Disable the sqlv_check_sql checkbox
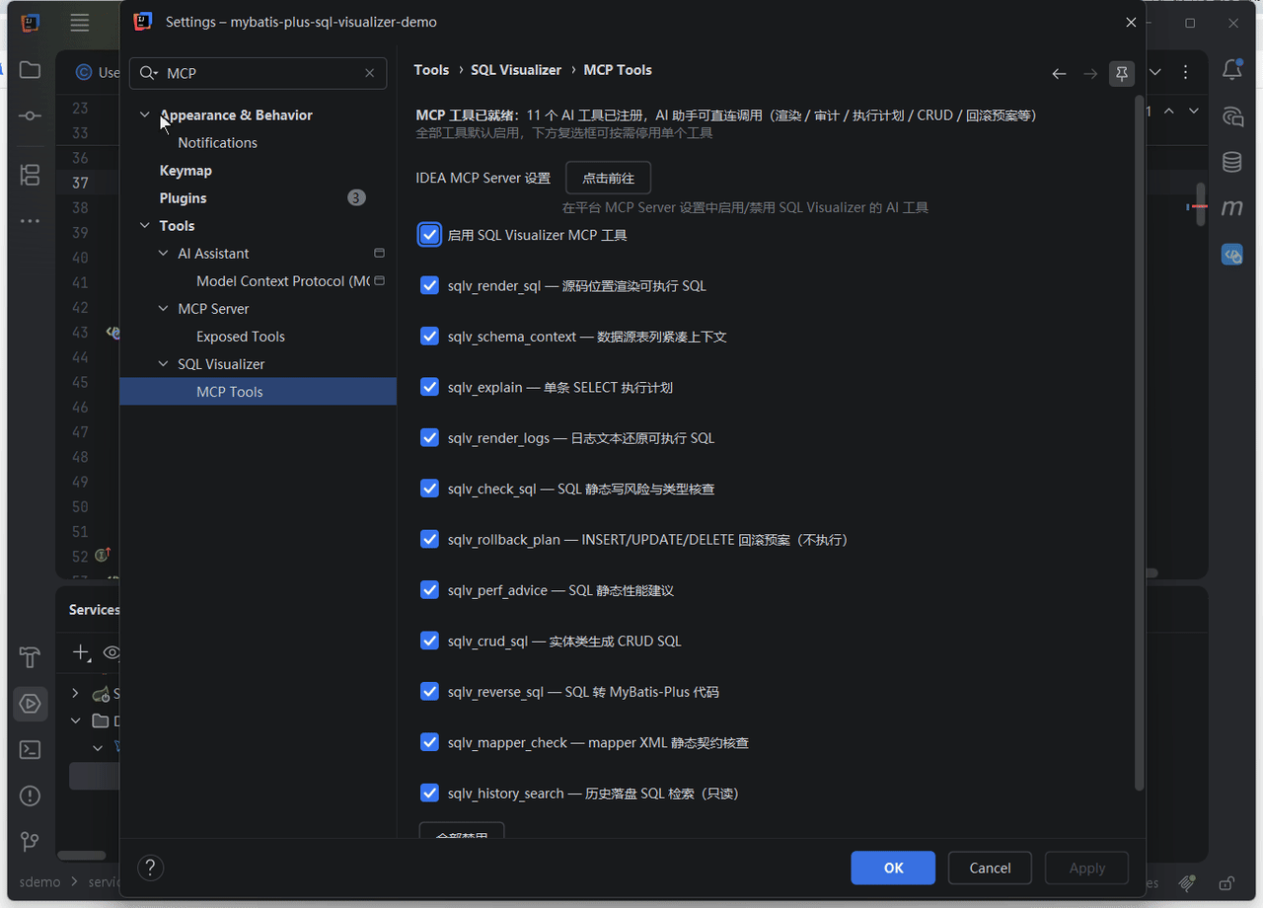Viewport: 1263px width, 908px height. click(429, 489)
